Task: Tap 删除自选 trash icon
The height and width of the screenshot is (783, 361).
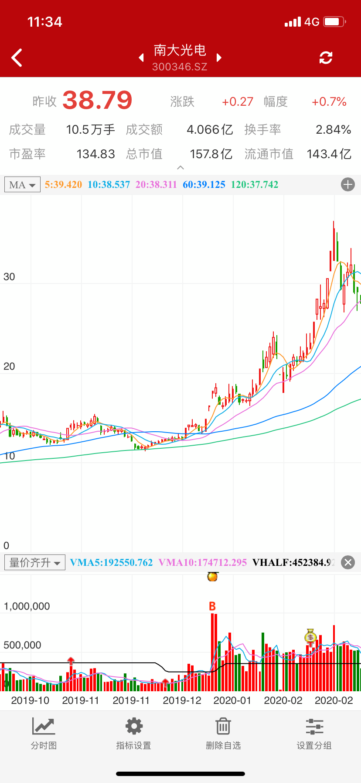Action: pyautogui.click(x=223, y=734)
